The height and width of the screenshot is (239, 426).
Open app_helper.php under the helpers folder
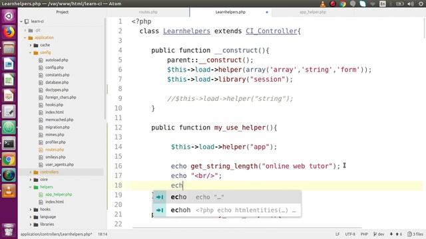[59, 195]
